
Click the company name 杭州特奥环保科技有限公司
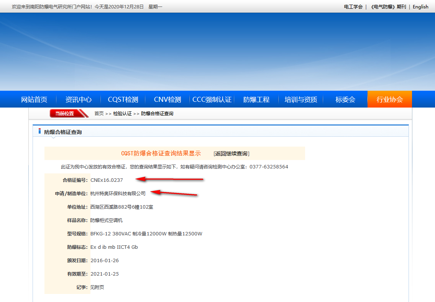[118, 194]
